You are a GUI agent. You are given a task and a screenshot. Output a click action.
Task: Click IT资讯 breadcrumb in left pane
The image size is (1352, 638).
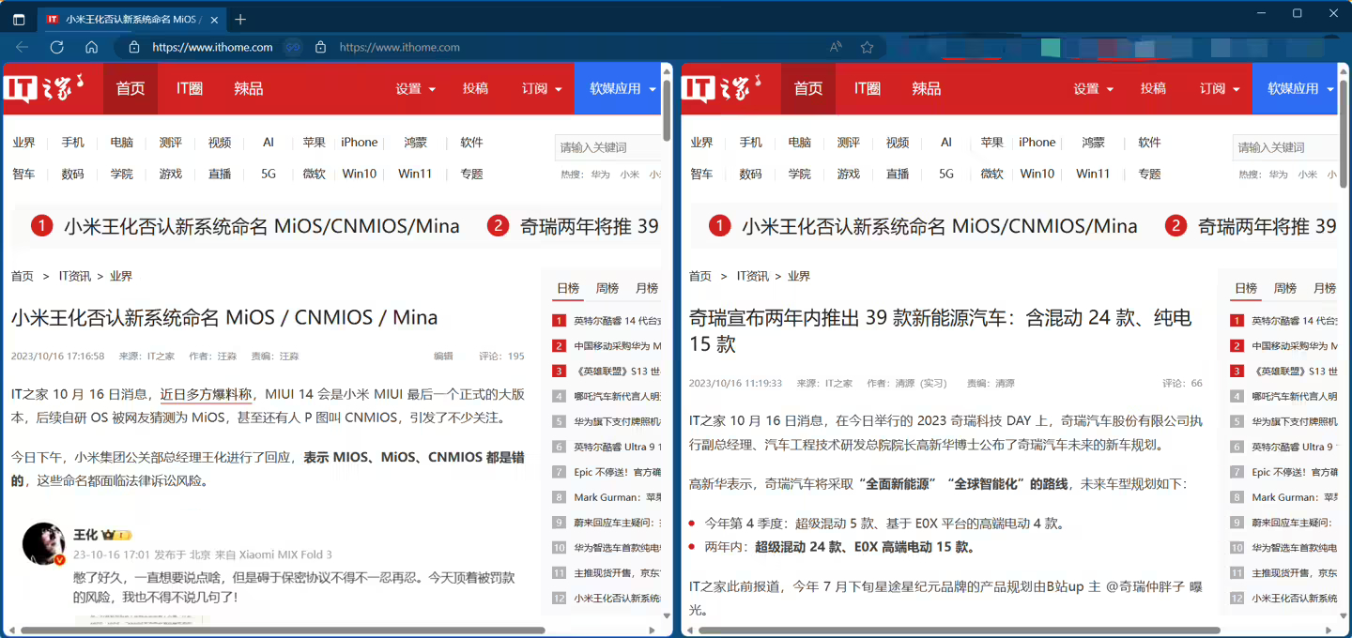coord(74,276)
